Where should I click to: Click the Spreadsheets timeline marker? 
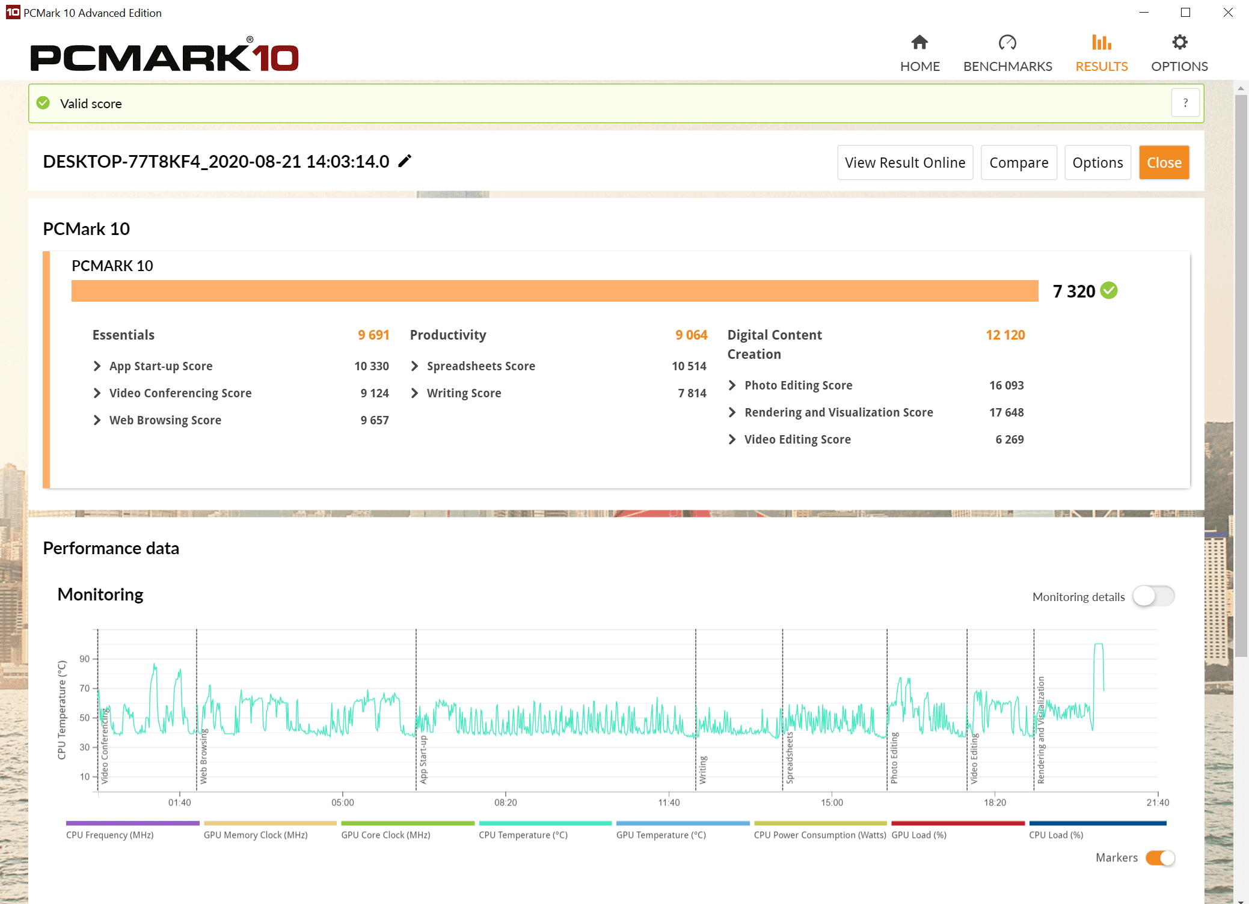tap(789, 757)
